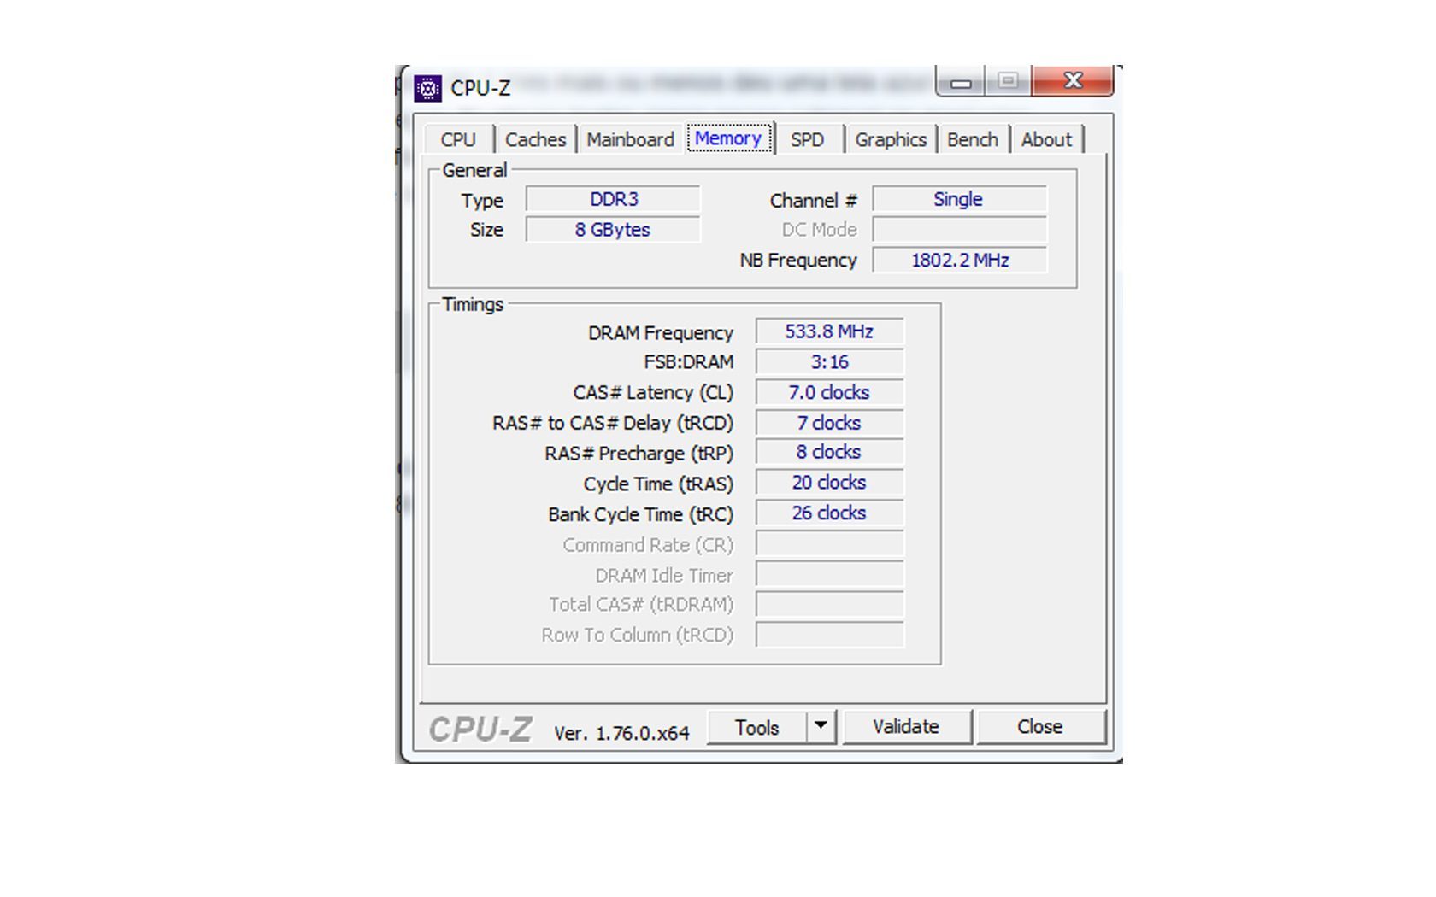Switch to the CPU tab

458,139
